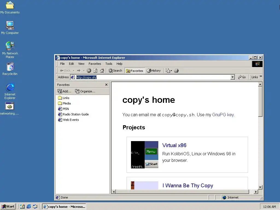
Task: Select Web Events favorite
Action: click(69, 120)
